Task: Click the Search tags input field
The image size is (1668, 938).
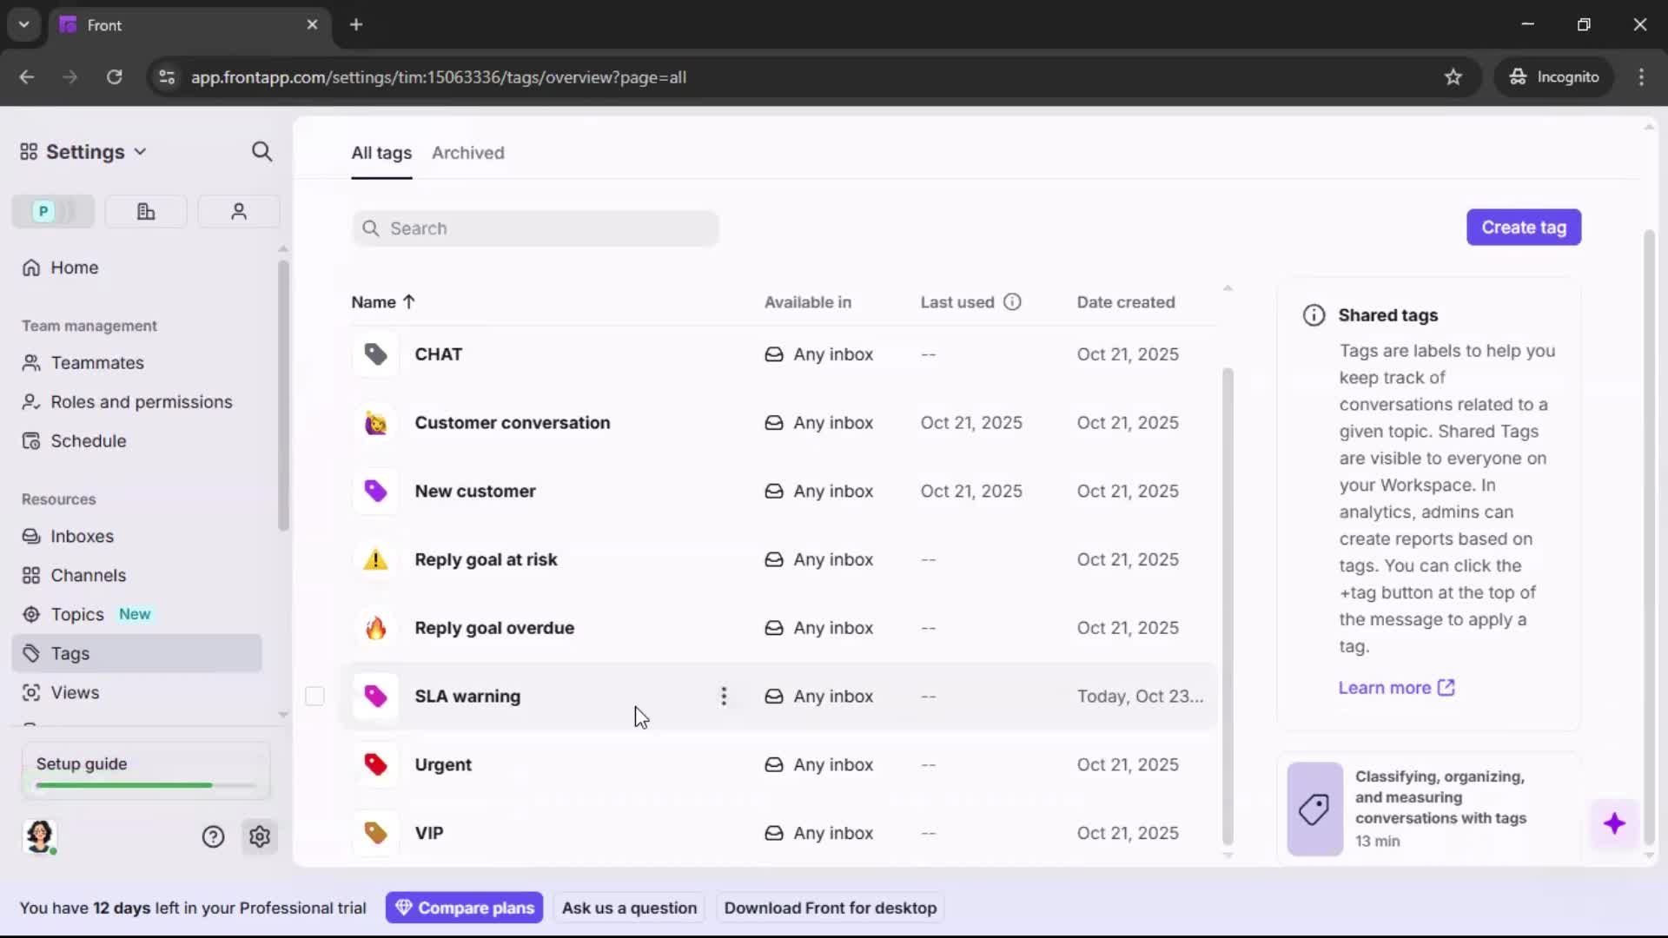Action: [535, 228]
